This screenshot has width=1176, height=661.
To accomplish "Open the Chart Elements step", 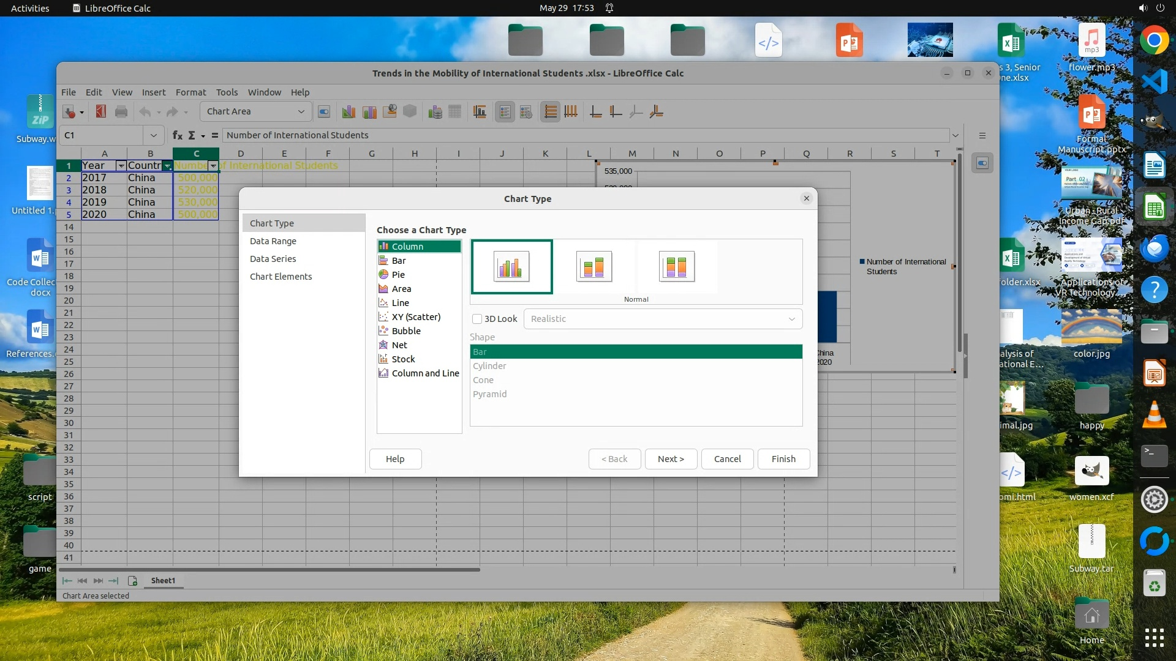I will point(281,277).
